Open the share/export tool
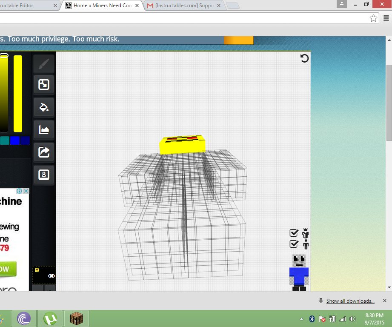This screenshot has width=392, height=327. [x=43, y=152]
